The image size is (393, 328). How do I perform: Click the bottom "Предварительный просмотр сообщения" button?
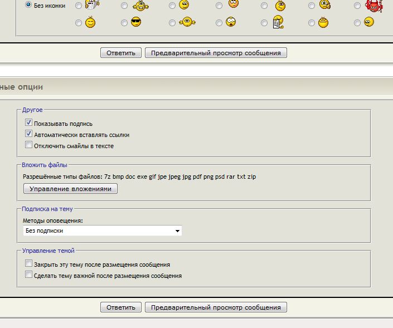click(216, 307)
